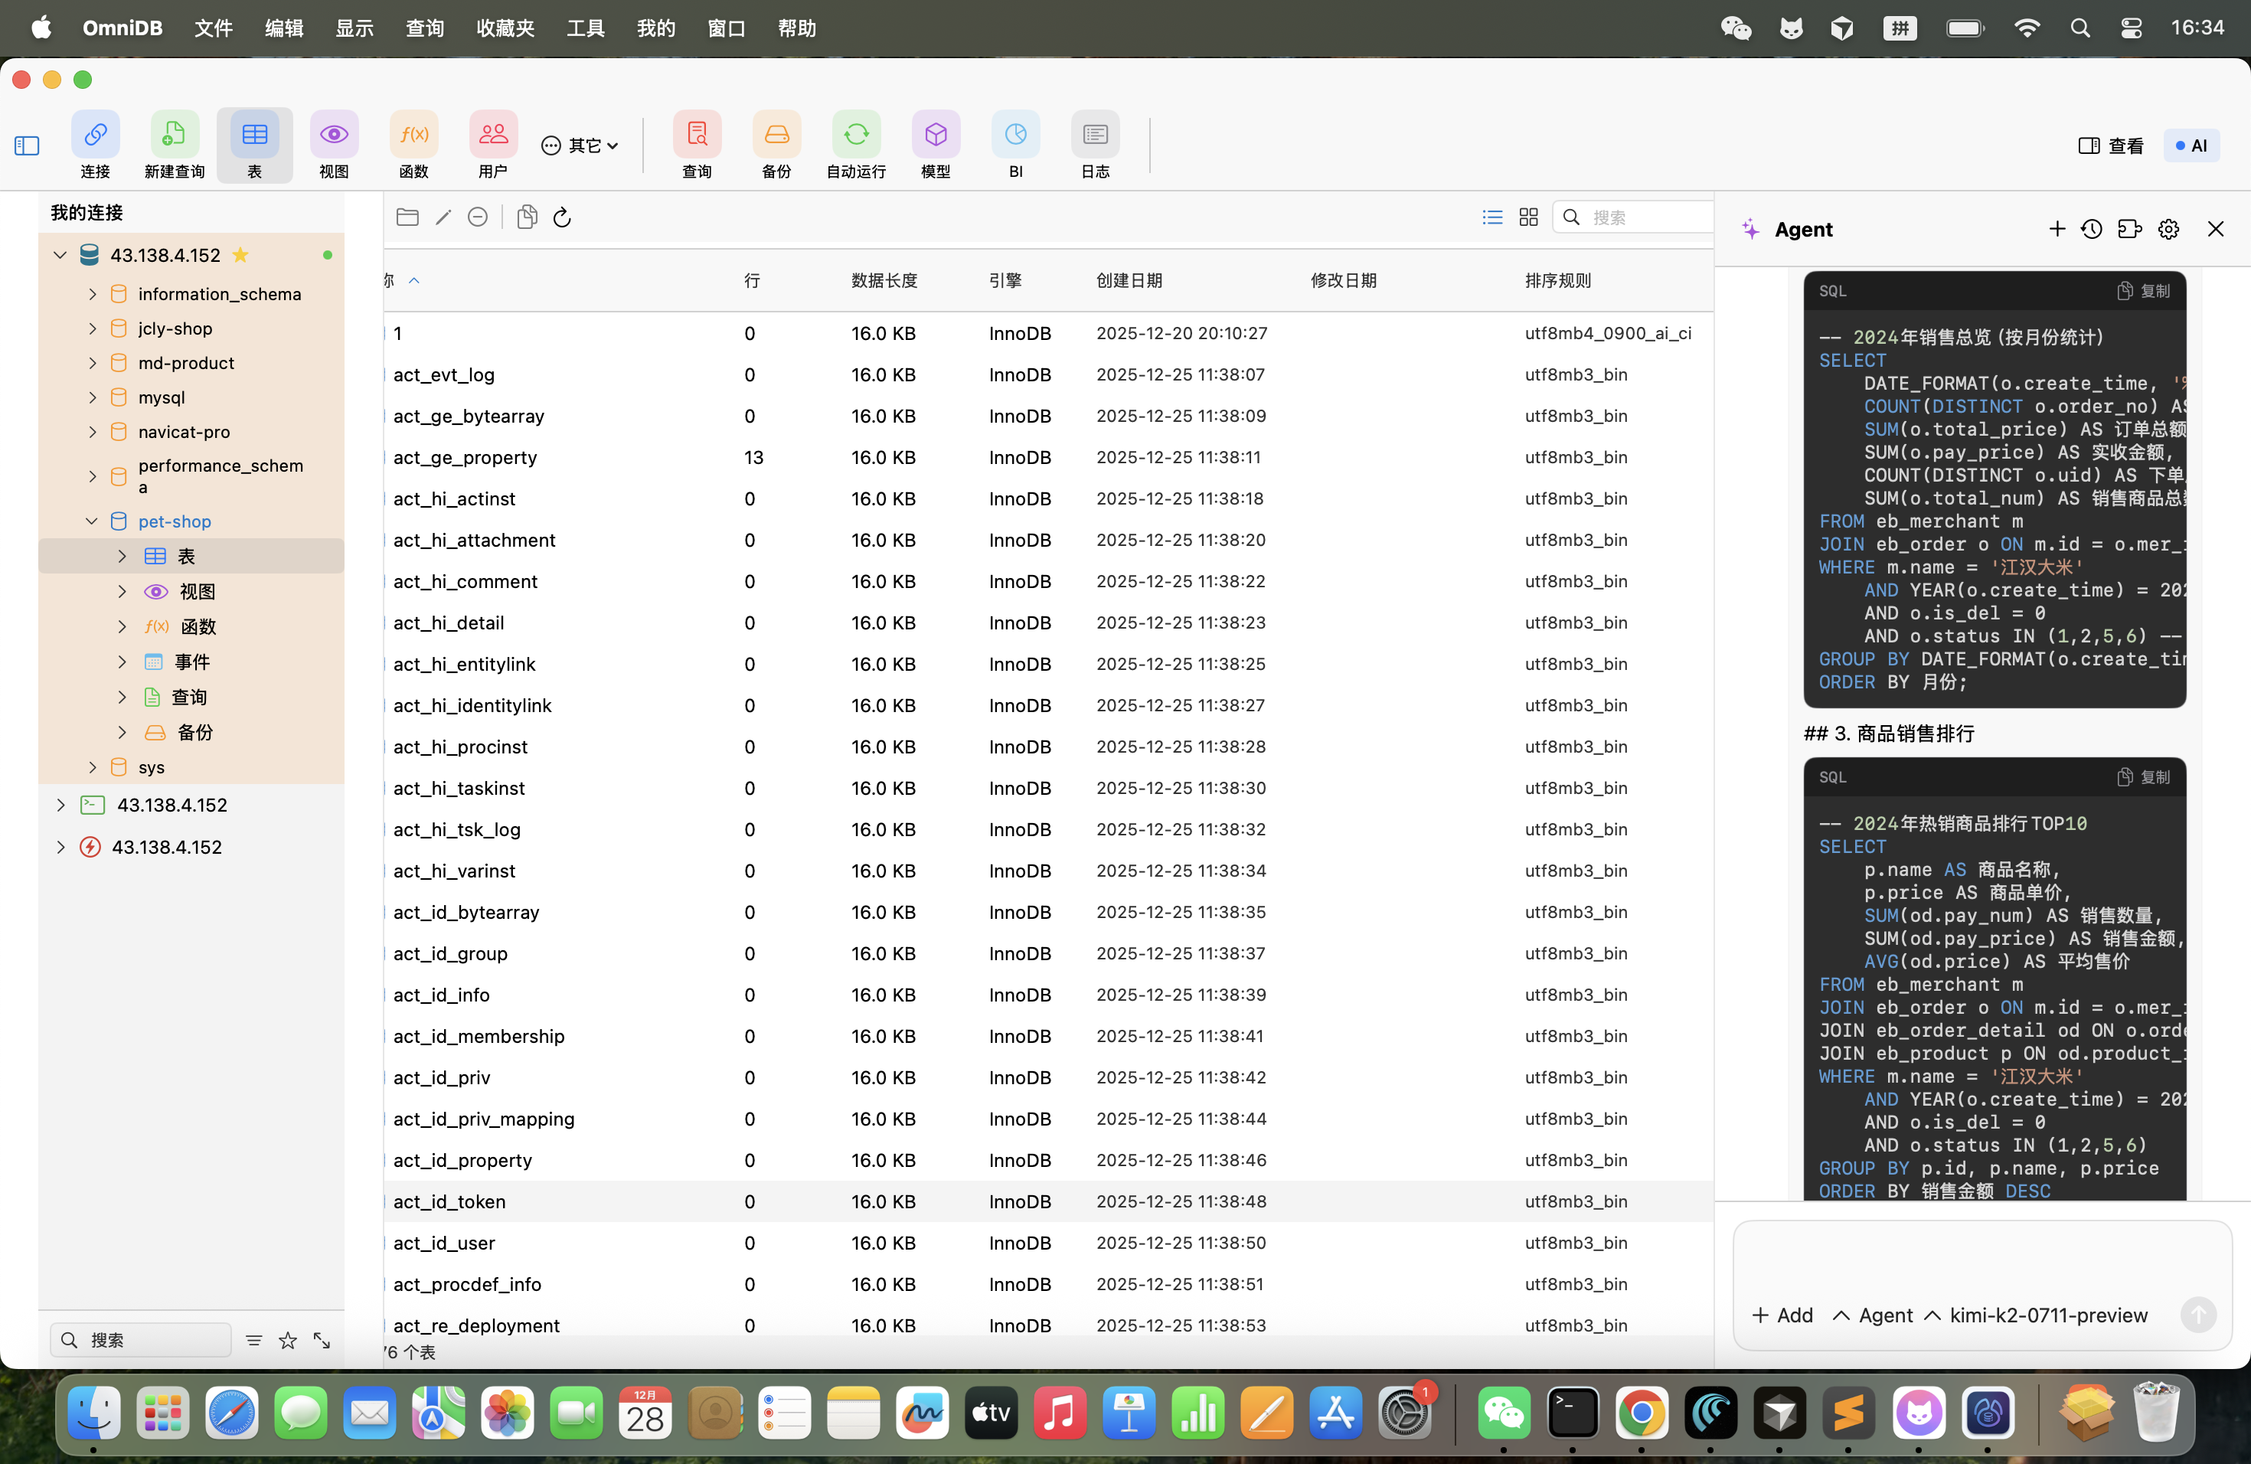Expand the jcly-shop database node
This screenshot has height=1464, width=2251.
93,328
